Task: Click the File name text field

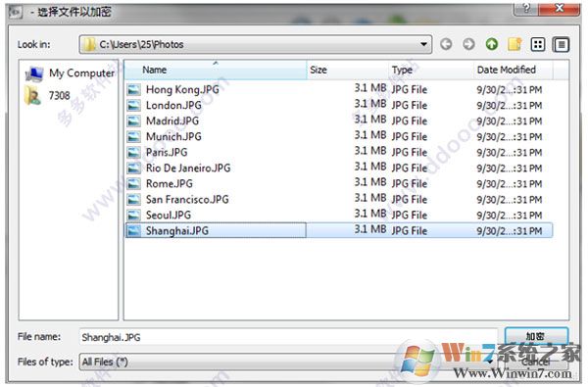Action: 288,337
